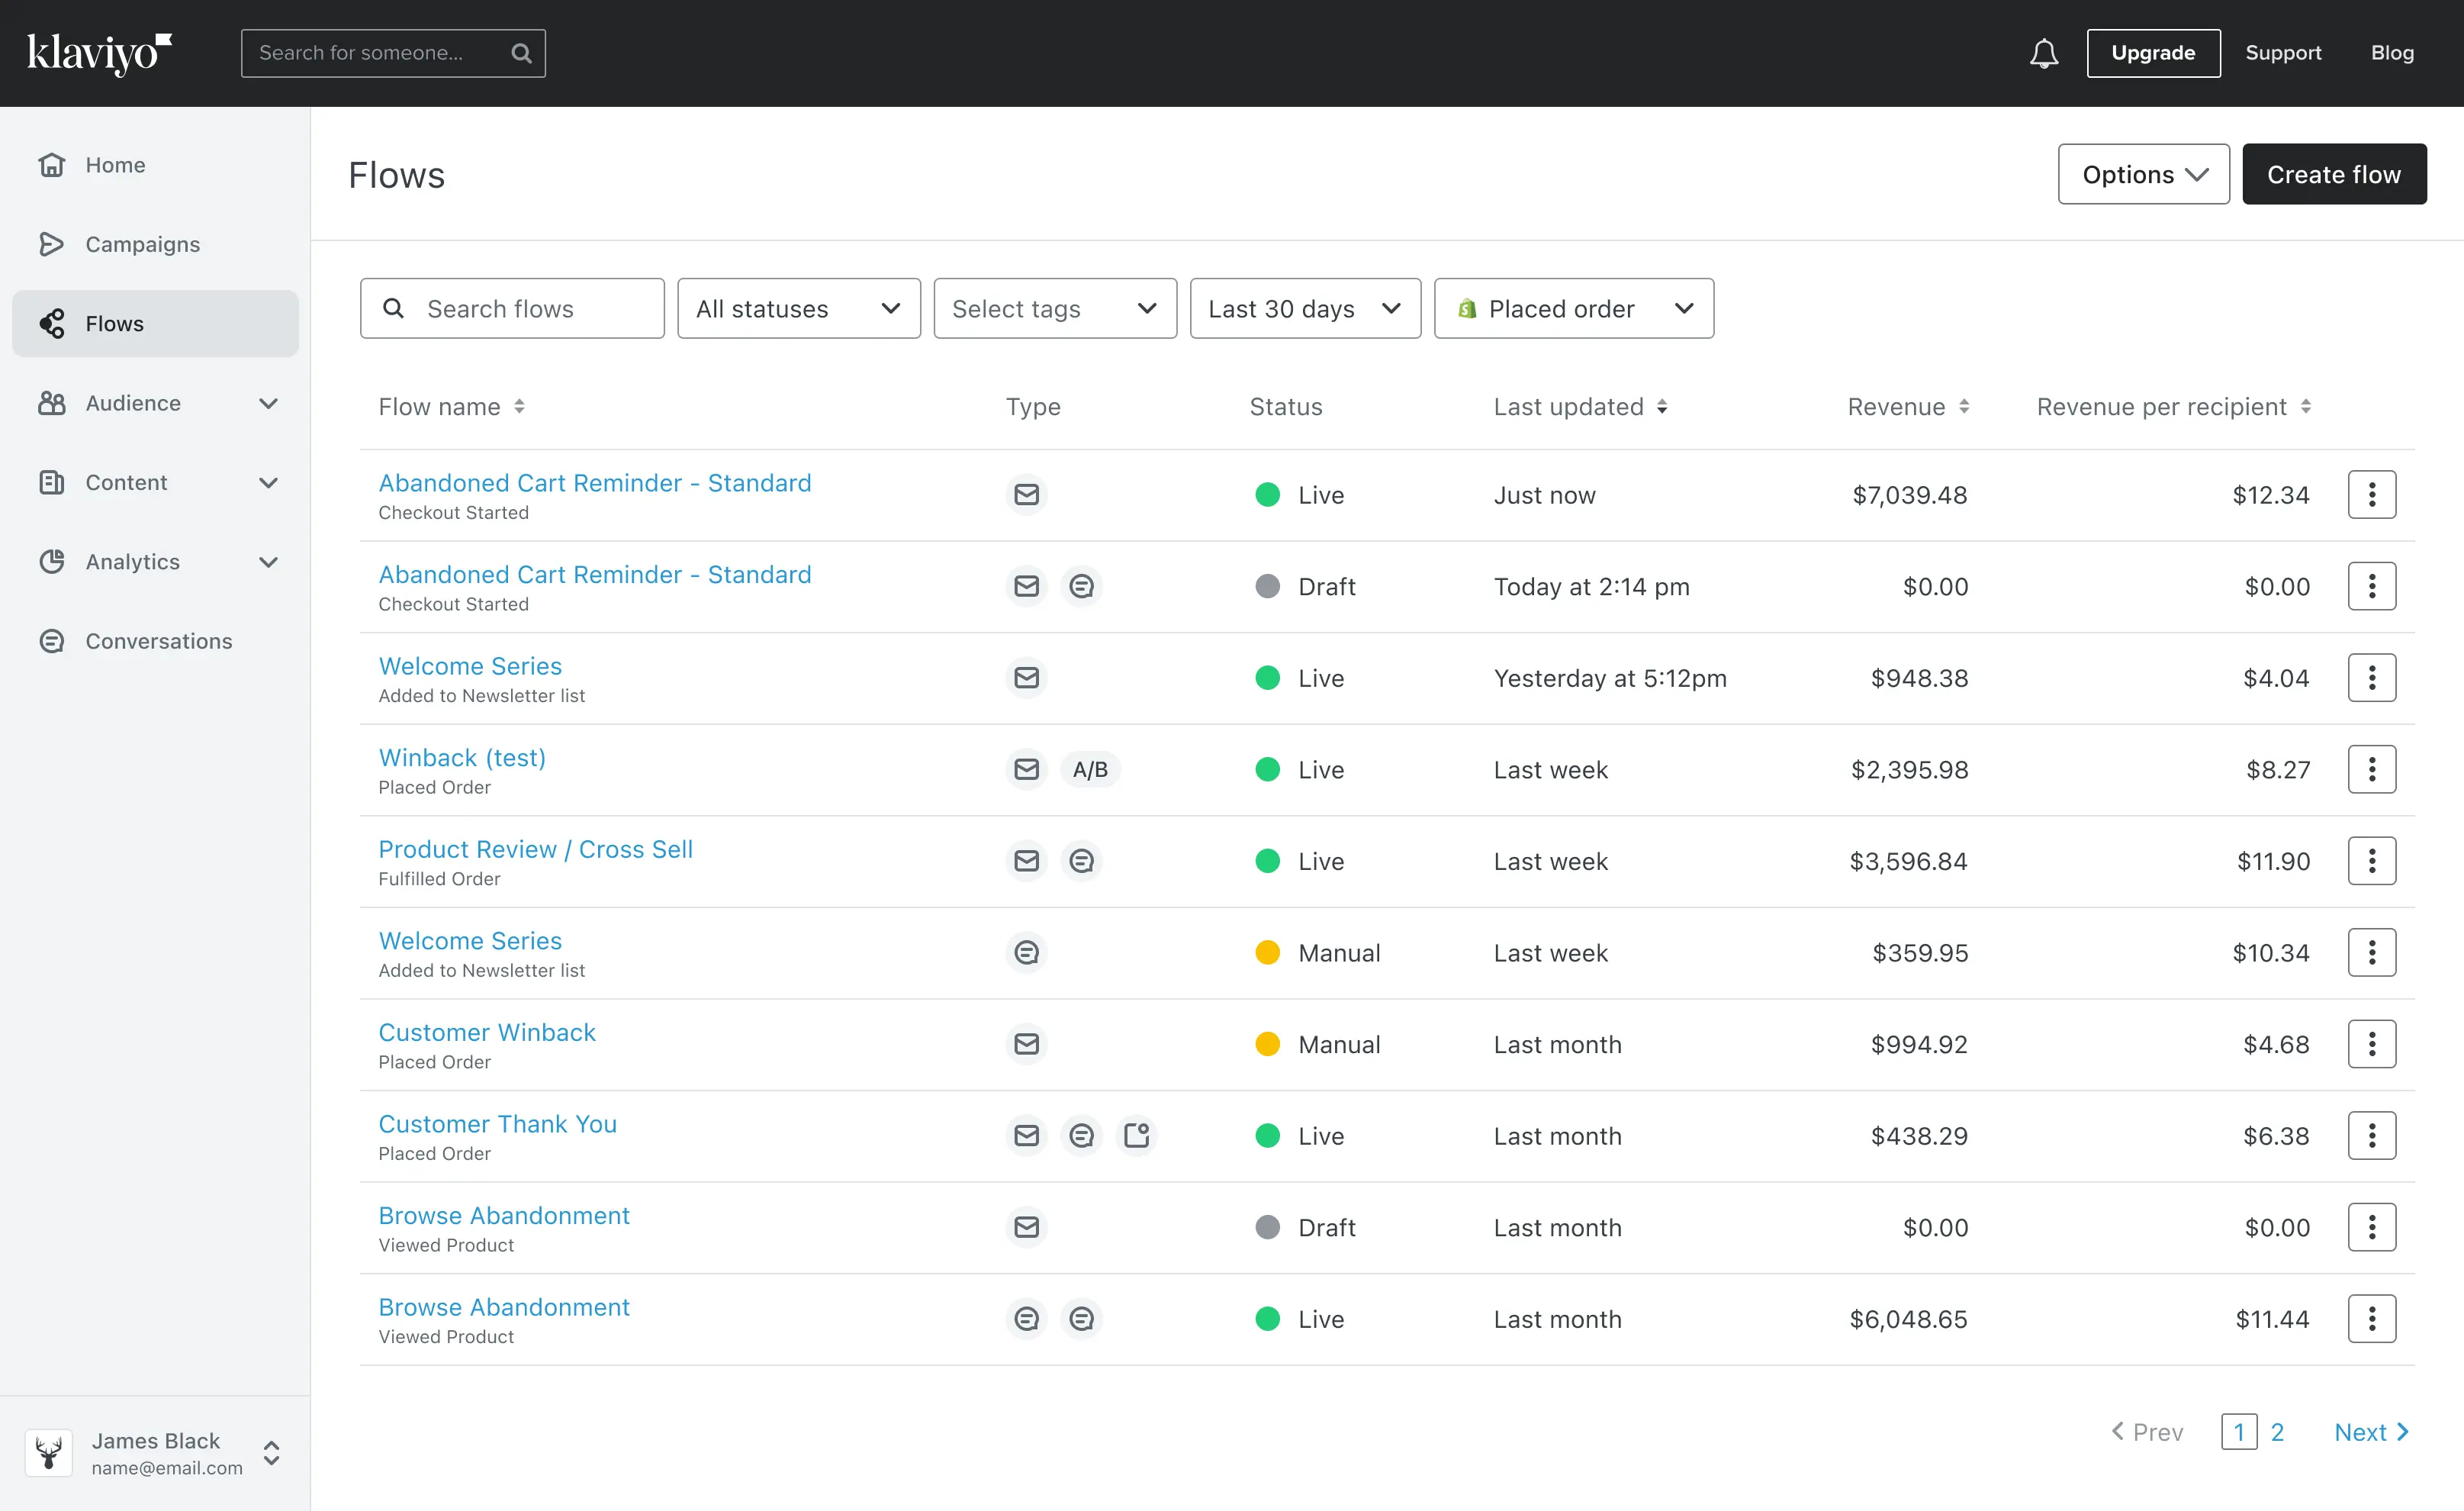Click the A/B test icon on Winback flow

(1091, 769)
